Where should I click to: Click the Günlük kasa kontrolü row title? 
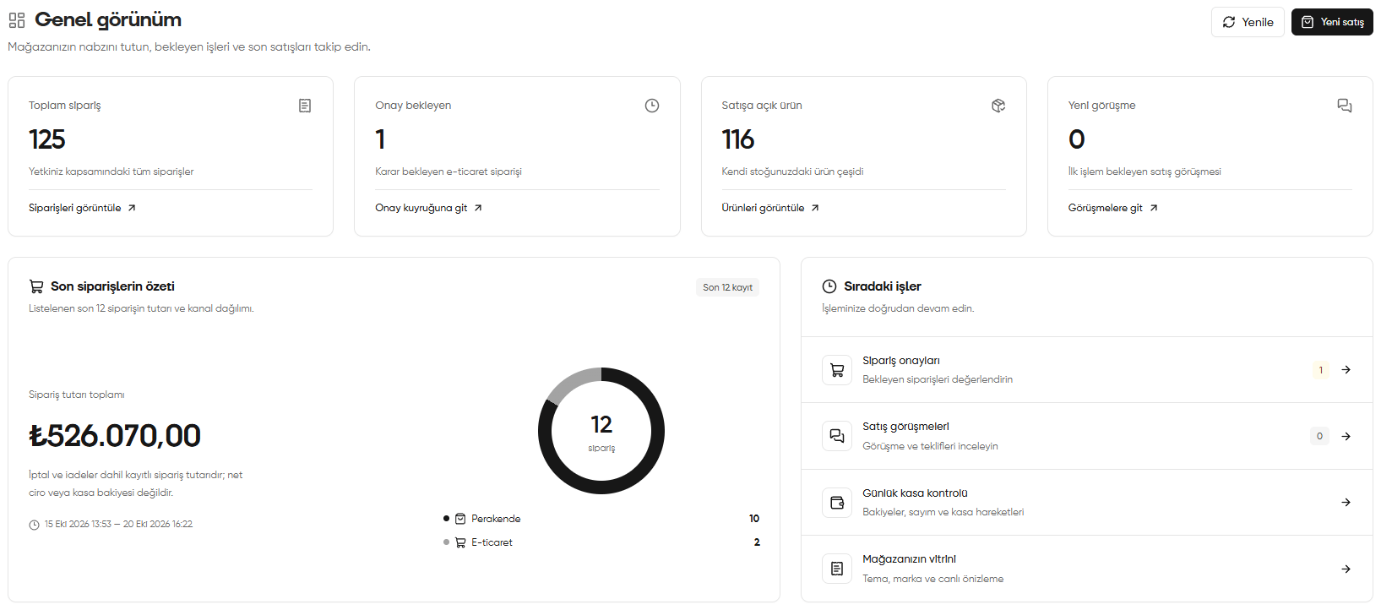point(915,493)
